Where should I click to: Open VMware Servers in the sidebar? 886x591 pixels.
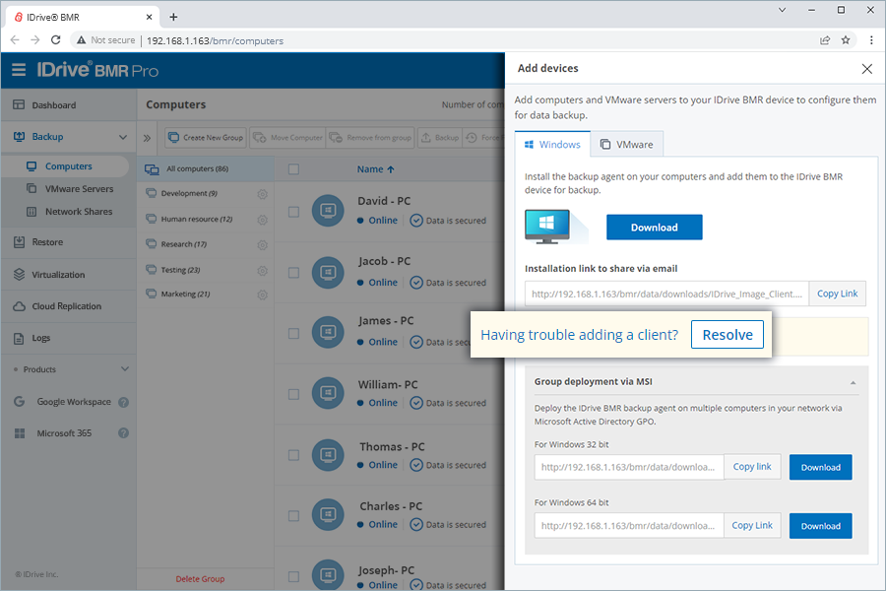pos(79,189)
